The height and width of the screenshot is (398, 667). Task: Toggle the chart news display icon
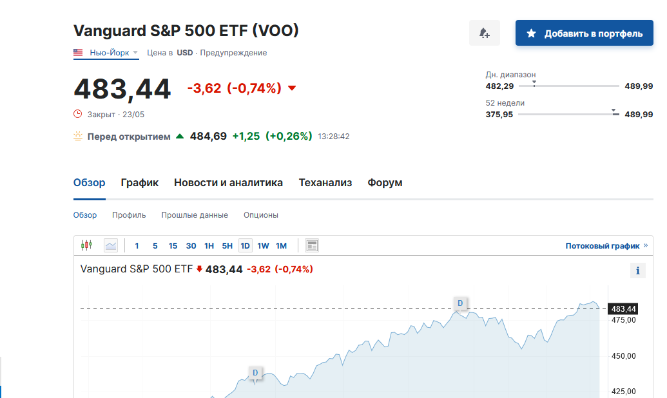(312, 245)
